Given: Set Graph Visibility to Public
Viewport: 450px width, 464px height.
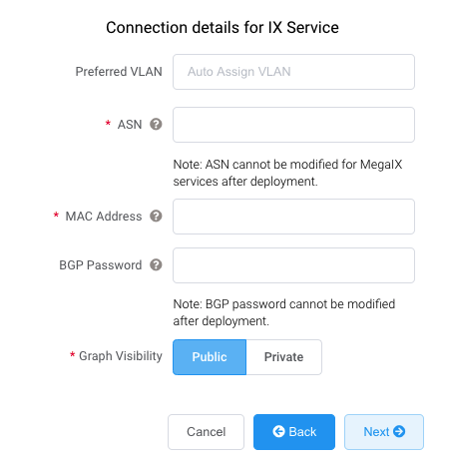Looking at the screenshot, I should click(x=210, y=357).
